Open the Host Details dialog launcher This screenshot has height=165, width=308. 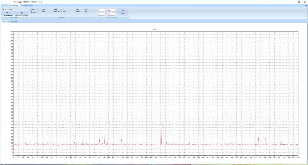[x=28, y=18]
